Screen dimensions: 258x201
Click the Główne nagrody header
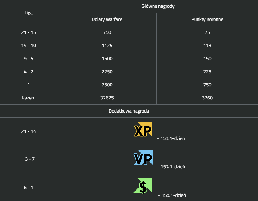(158, 6)
